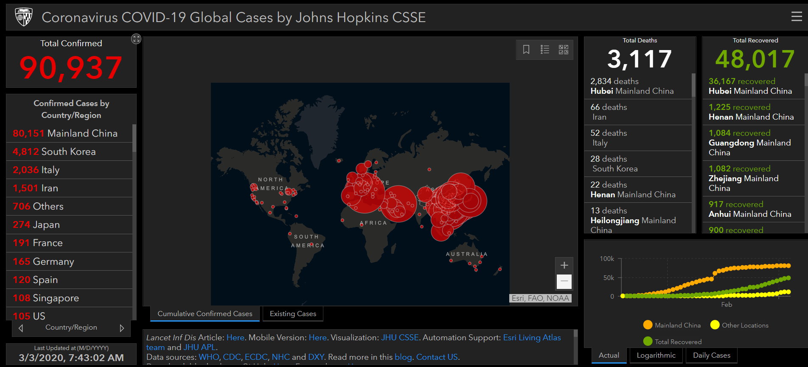The width and height of the screenshot is (808, 367).
Task: Click the 1,084 recovered Guangdong entry
Action: click(x=753, y=143)
